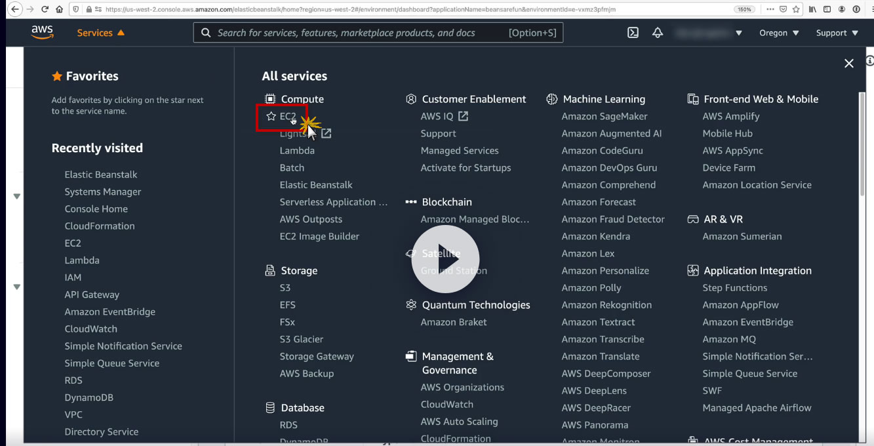Click the Database category icon
This screenshot has width=874, height=446.
pos(269,407)
